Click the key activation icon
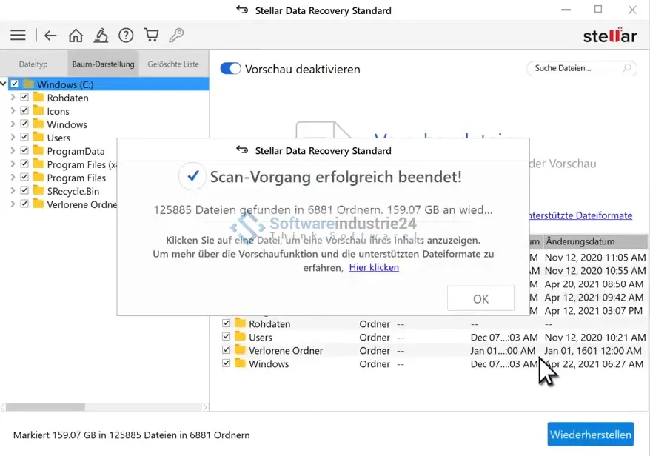The height and width of the screenshot is (456, 650). click(176, 36)
